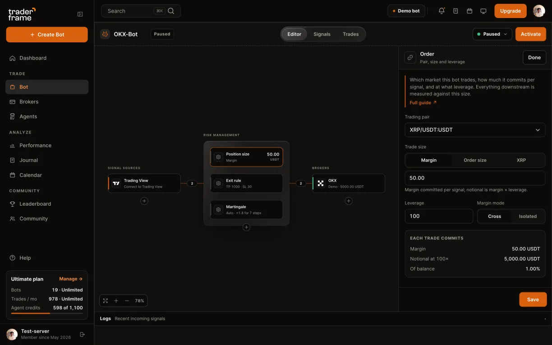Add a signal source with plus below Trading View
Image resolution: width=552 pixels, height=345 pixels.
144,201
